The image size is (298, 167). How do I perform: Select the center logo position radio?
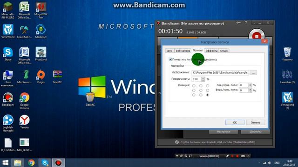(x=201, y=90)
